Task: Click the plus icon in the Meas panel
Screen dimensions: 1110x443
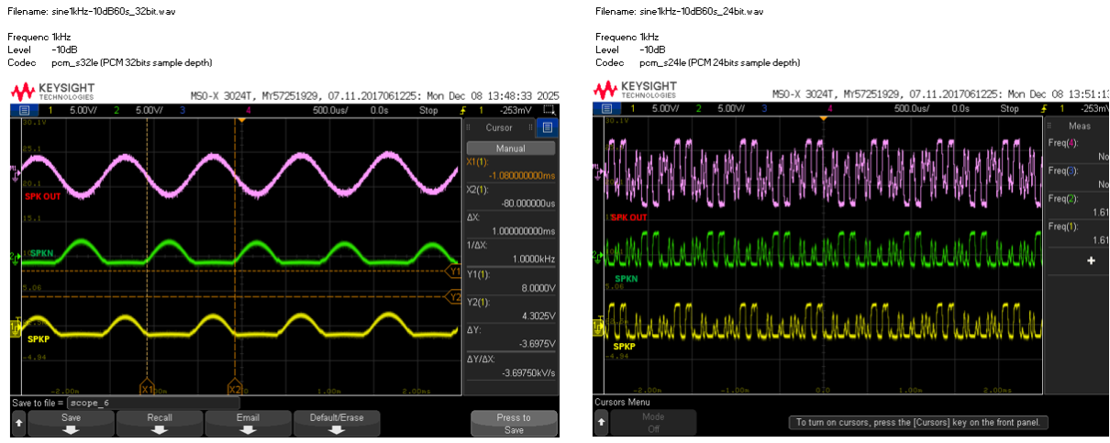Action: point(1091,260)
